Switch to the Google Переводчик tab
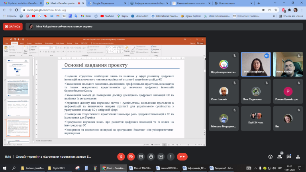The width and height of the screenshot is (306, 172). click(107, 3)
